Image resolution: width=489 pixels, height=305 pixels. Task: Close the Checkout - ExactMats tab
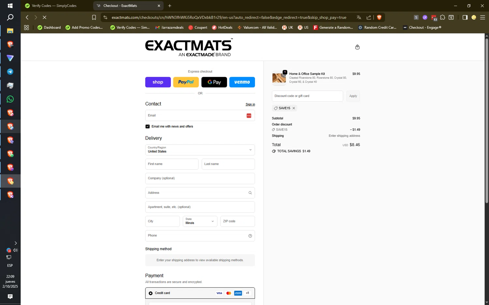159,6
